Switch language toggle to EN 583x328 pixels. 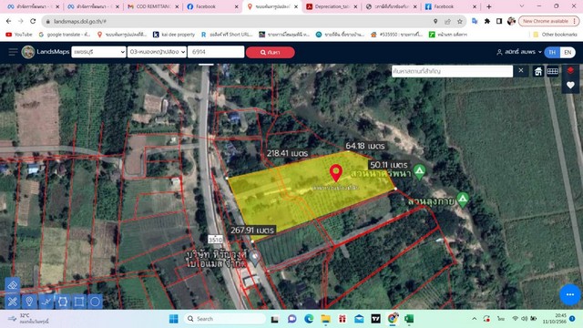pos(568,53)
